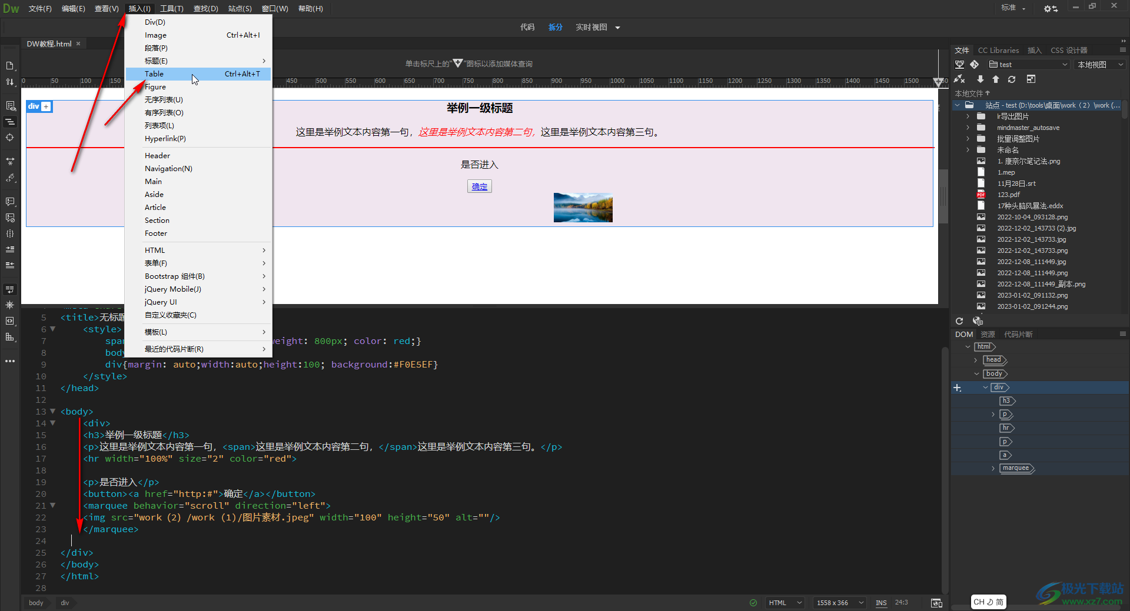Expand the mindmaster_autosave folder
Screen dimensions: 1130x611
tap(968, 128)
